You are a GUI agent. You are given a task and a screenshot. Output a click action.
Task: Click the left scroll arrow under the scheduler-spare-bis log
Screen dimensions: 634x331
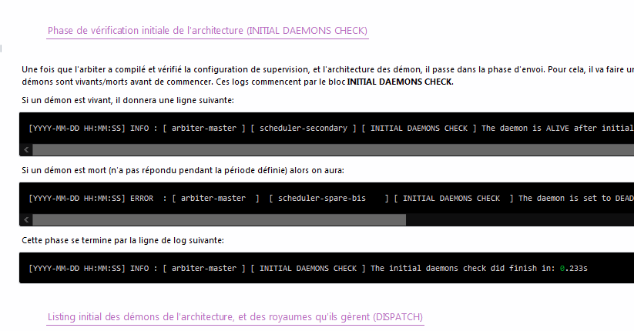tap(25, 219)
